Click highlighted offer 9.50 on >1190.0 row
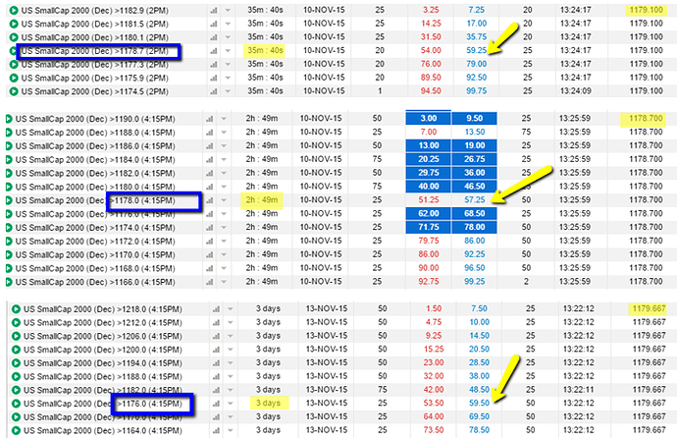This screenshot has width=677, height=438. [x=475, y=119]
